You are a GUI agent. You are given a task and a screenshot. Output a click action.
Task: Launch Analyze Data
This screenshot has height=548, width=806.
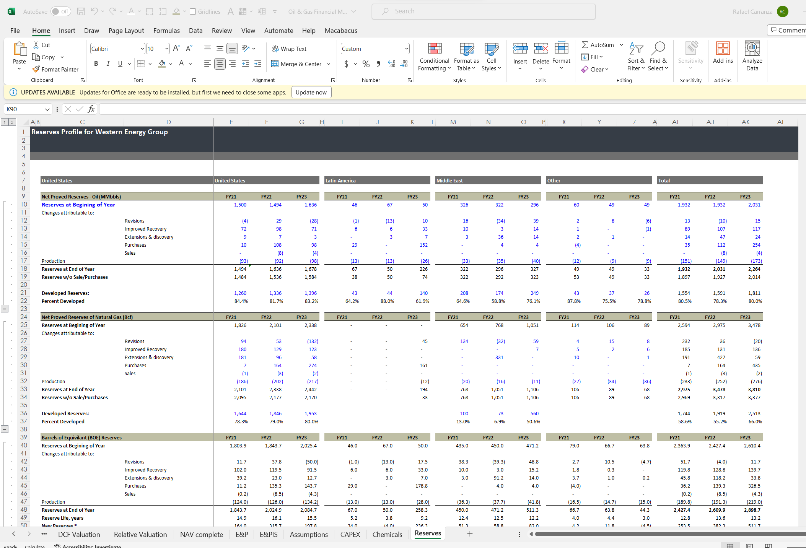752,57
